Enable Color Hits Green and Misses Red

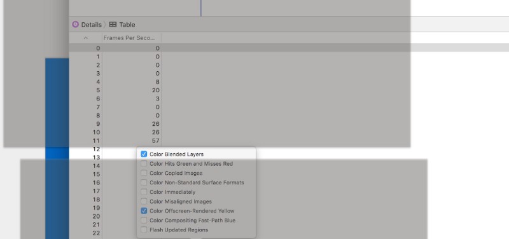(144, 164)
